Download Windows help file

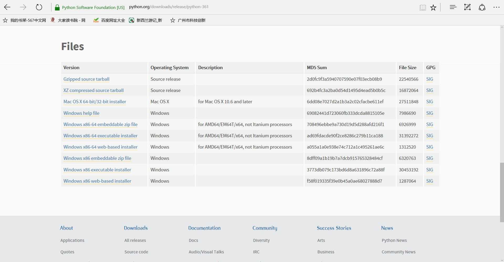(x=81, y=113)
